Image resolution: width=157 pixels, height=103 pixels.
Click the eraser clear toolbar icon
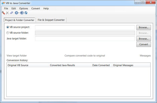[12, 13]
